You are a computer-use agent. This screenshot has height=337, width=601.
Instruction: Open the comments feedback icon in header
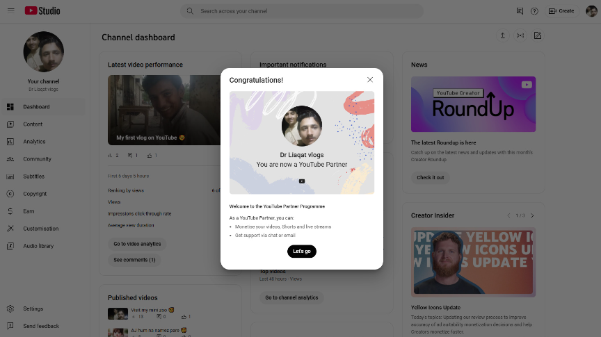[520, 11]
